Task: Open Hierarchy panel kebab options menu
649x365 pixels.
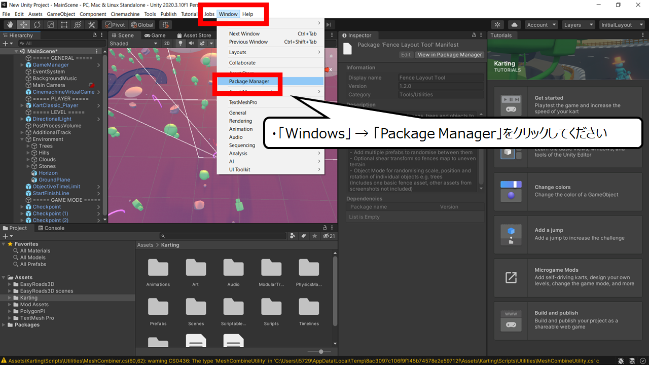Action: [102, 35]
